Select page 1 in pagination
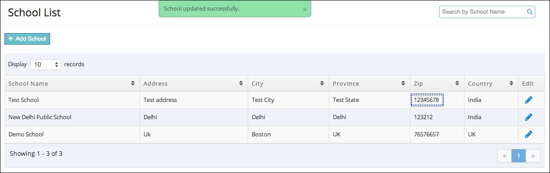 [x=519, y=156]
